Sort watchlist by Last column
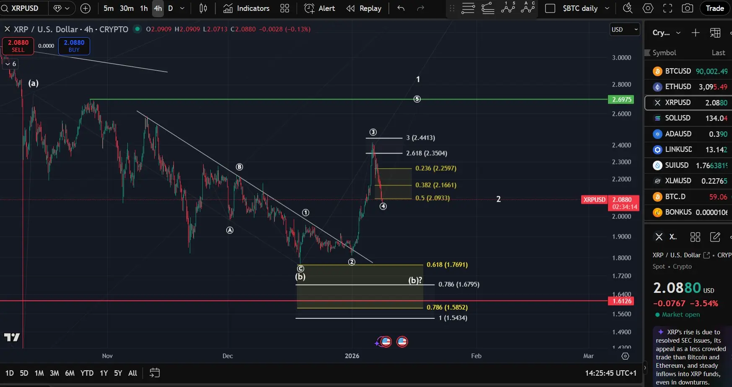732x387 pixels. pyautogui.click(x=718, y=53)
